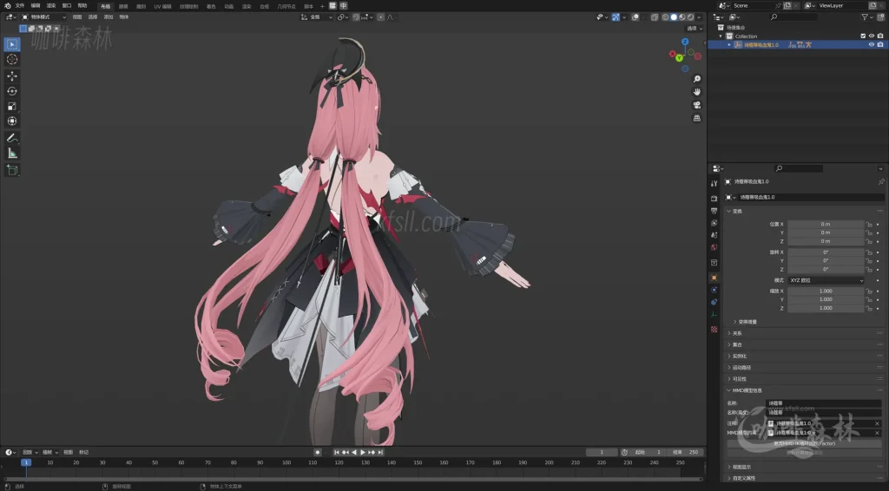
Task: Hide the Collection with its eye icon
Action: pos(872,36)
